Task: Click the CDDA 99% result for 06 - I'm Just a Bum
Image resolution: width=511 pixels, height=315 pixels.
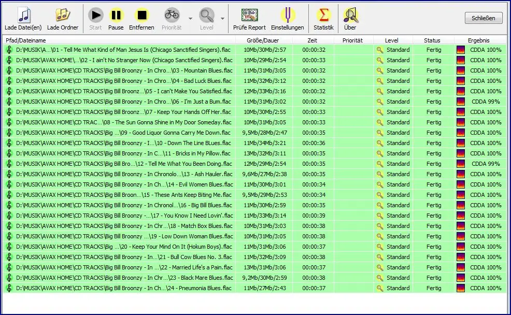Action: point(486,102)
